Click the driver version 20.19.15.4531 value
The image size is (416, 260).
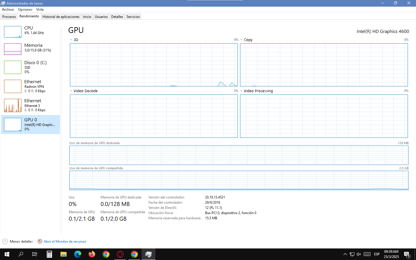(x=215, y=197)
